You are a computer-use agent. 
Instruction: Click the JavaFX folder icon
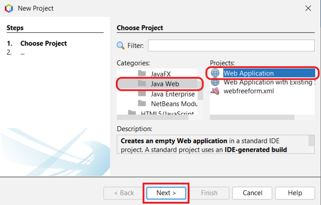pos(142,73)
